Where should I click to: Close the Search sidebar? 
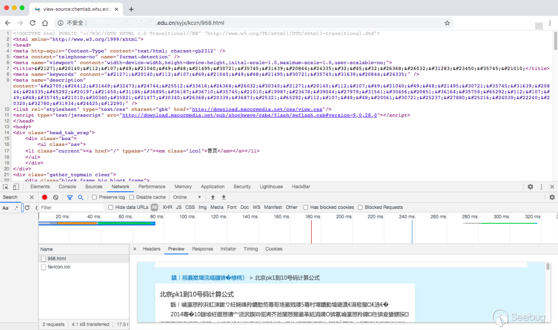31,197
